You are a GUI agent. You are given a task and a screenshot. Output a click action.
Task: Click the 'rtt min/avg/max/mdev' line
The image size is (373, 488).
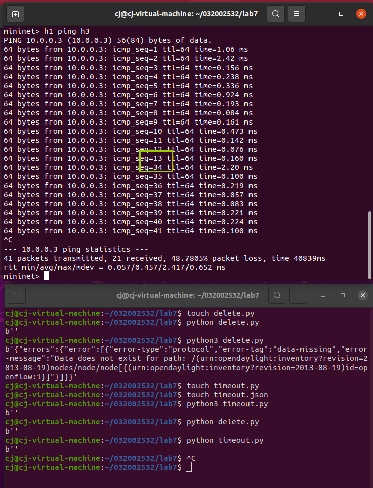pyautogui.click(x=114, y=267)
